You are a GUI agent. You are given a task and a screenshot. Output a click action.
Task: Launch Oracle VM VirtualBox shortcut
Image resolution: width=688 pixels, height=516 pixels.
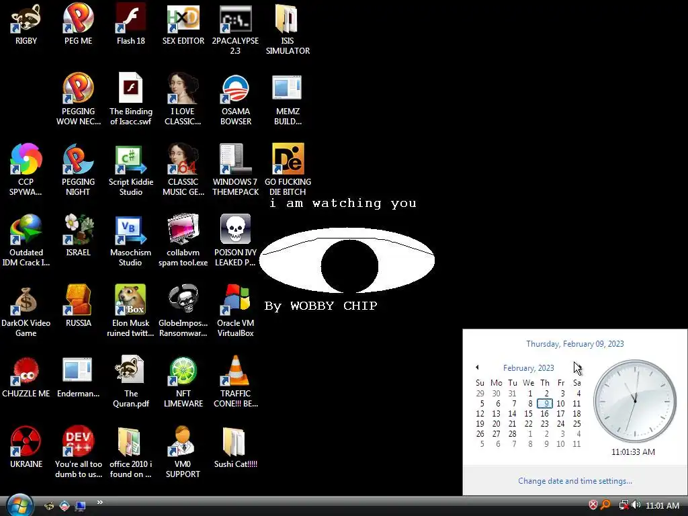pos(235,311)
